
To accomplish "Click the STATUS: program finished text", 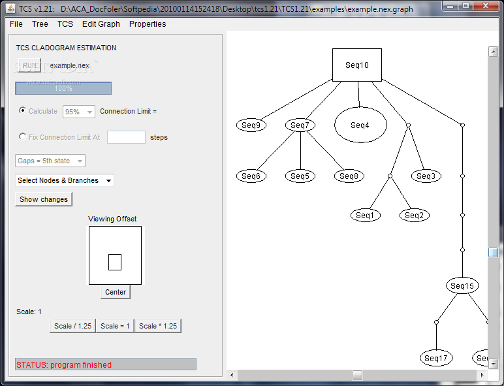I will (64, 364).
